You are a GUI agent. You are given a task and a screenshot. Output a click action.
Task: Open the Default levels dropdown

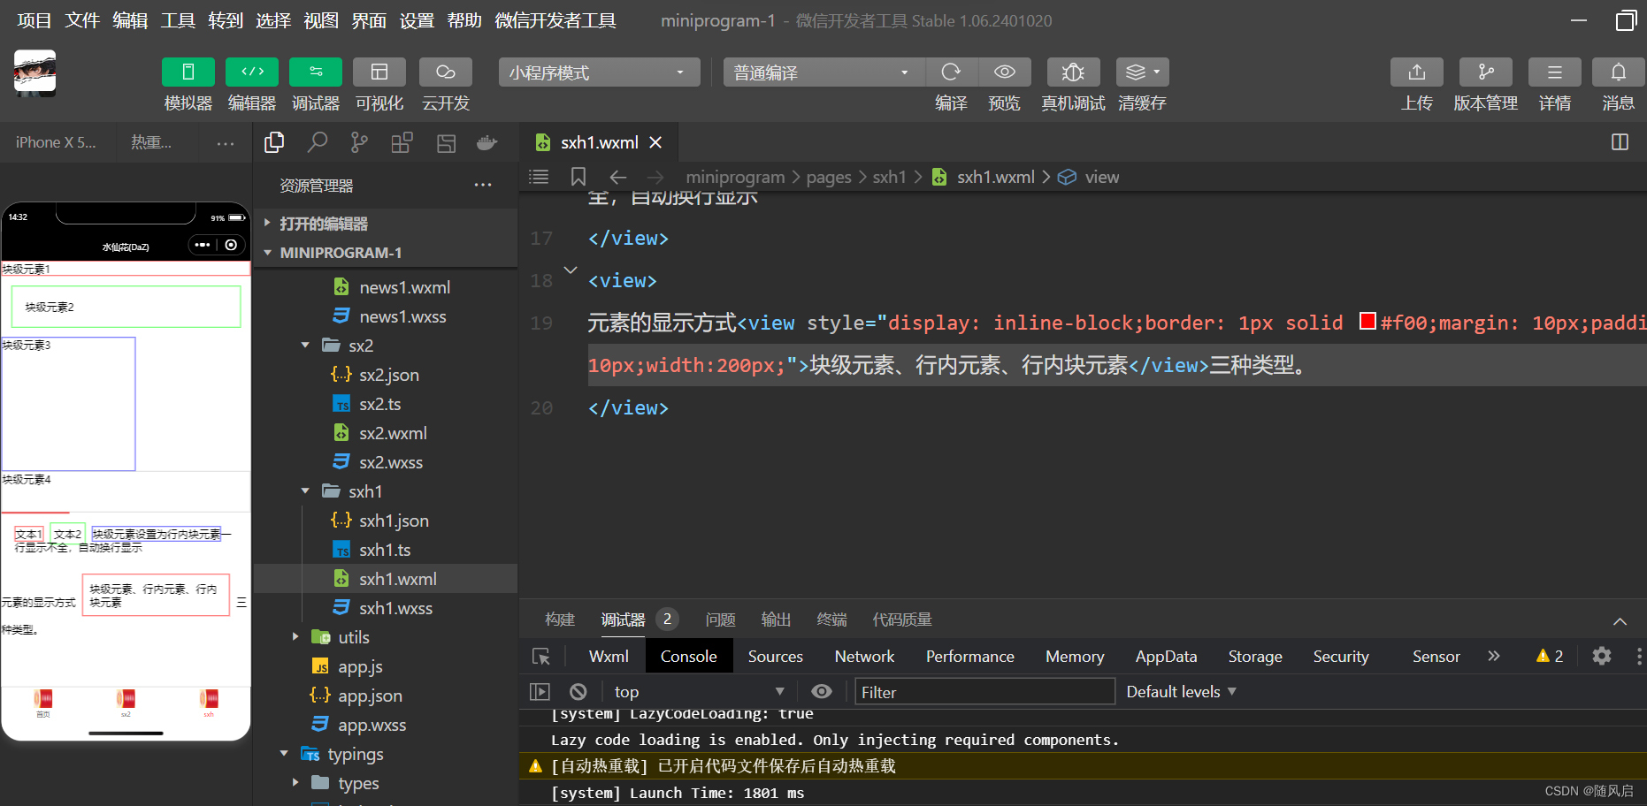click(1181, 692)
